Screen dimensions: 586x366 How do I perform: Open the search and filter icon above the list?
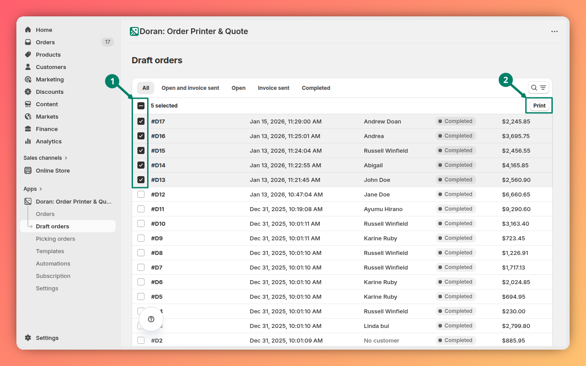538,88
